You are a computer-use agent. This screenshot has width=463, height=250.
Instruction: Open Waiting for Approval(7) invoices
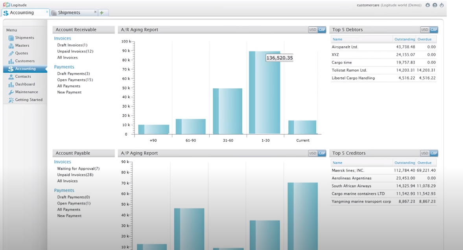pyautogui.click(x=78, y=168)
